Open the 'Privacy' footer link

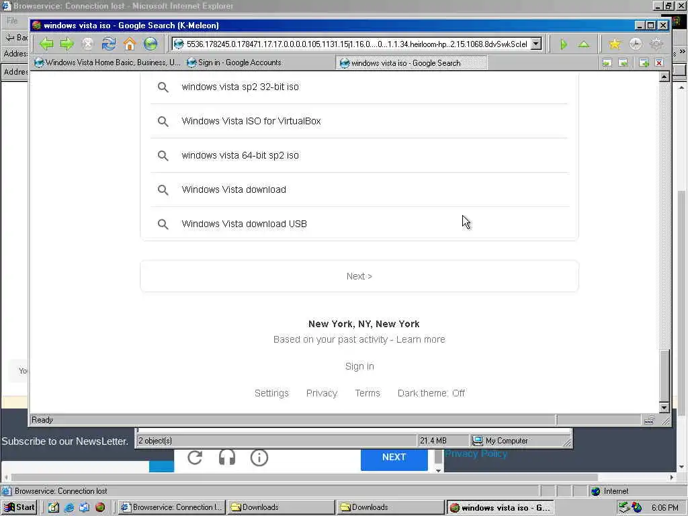click(x=322, y=393)
